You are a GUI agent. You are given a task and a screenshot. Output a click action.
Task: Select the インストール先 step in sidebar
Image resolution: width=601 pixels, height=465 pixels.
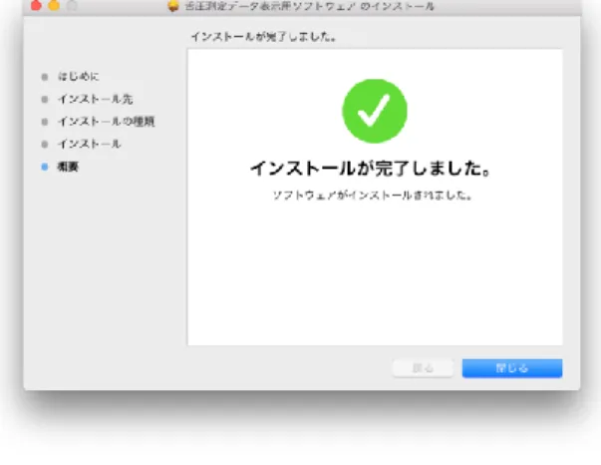[x=95, y=100]
